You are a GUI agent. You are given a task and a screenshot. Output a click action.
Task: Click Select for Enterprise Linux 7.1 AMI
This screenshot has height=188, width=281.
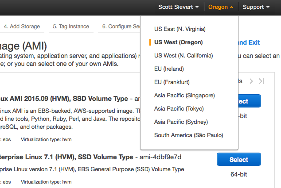point(239,160)
